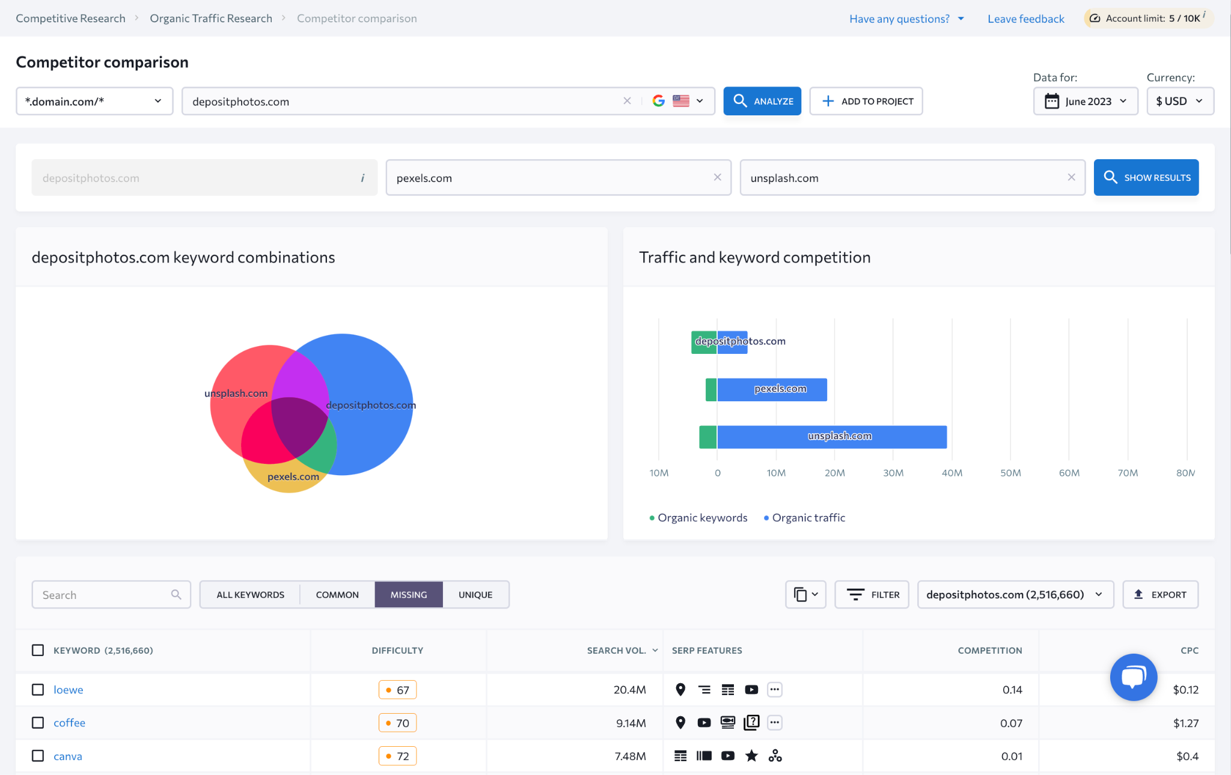1231x775 pixels.
Task: Check the coffee keyword row
Action: [38, 723]
